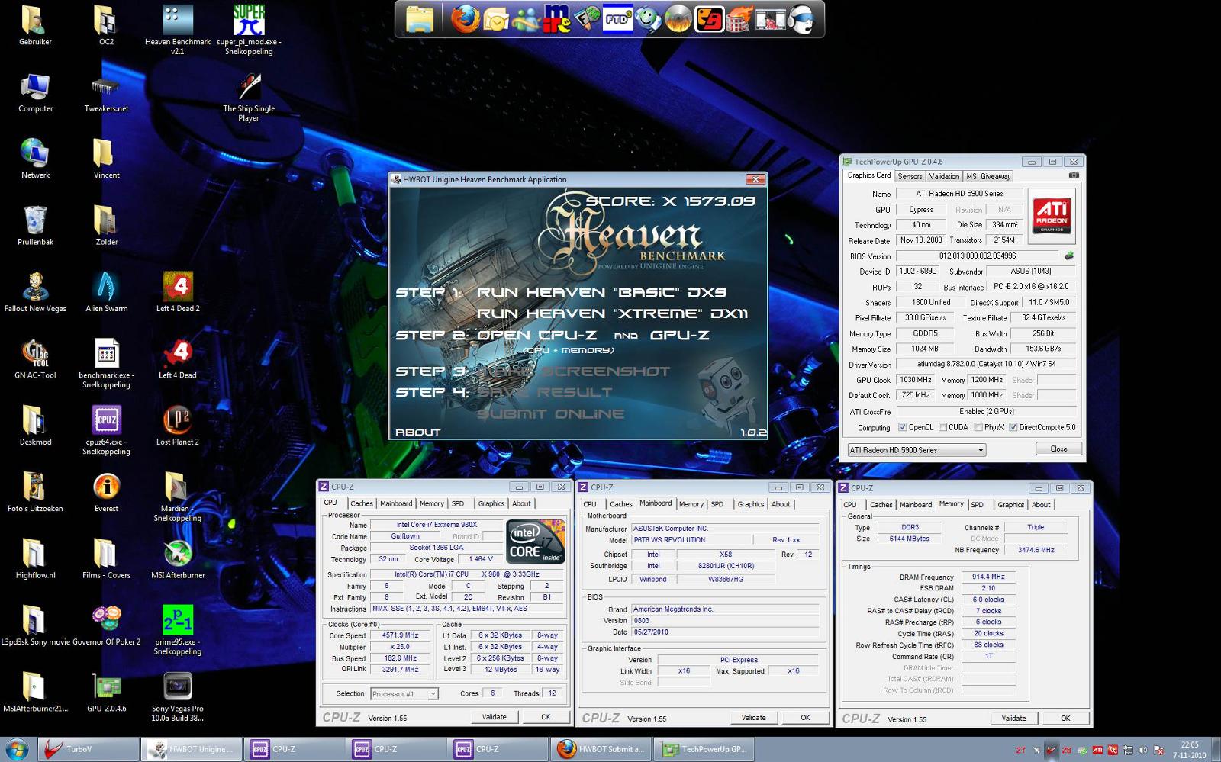1221x762 pixels.
Task: Launch Fallout New Vegas from the desktop
Action: [x=35, y=292]
